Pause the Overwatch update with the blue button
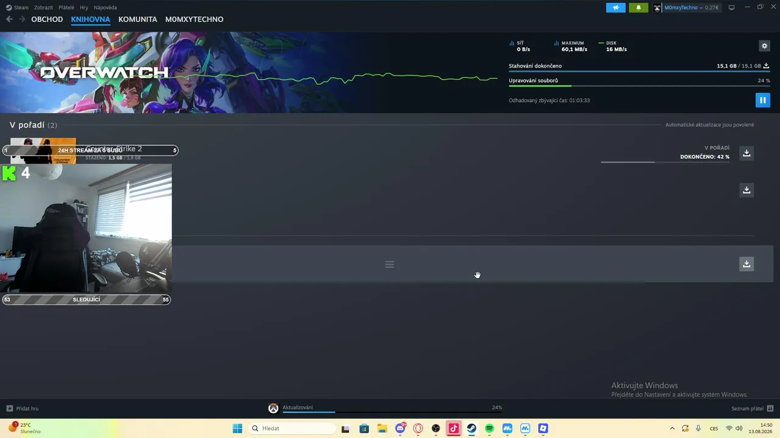This screenshot has height=438, width=780. coord(762,100)
